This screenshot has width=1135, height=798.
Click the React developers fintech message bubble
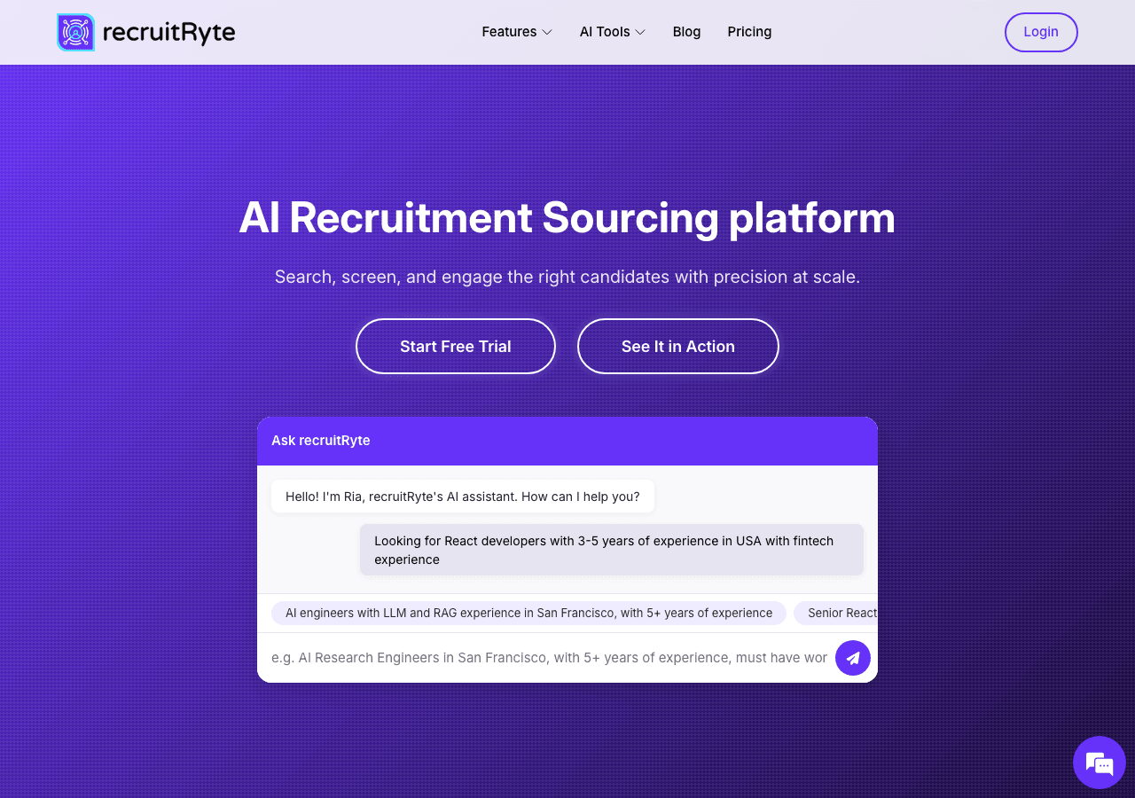pyautogui.click(x=612, y=550)
